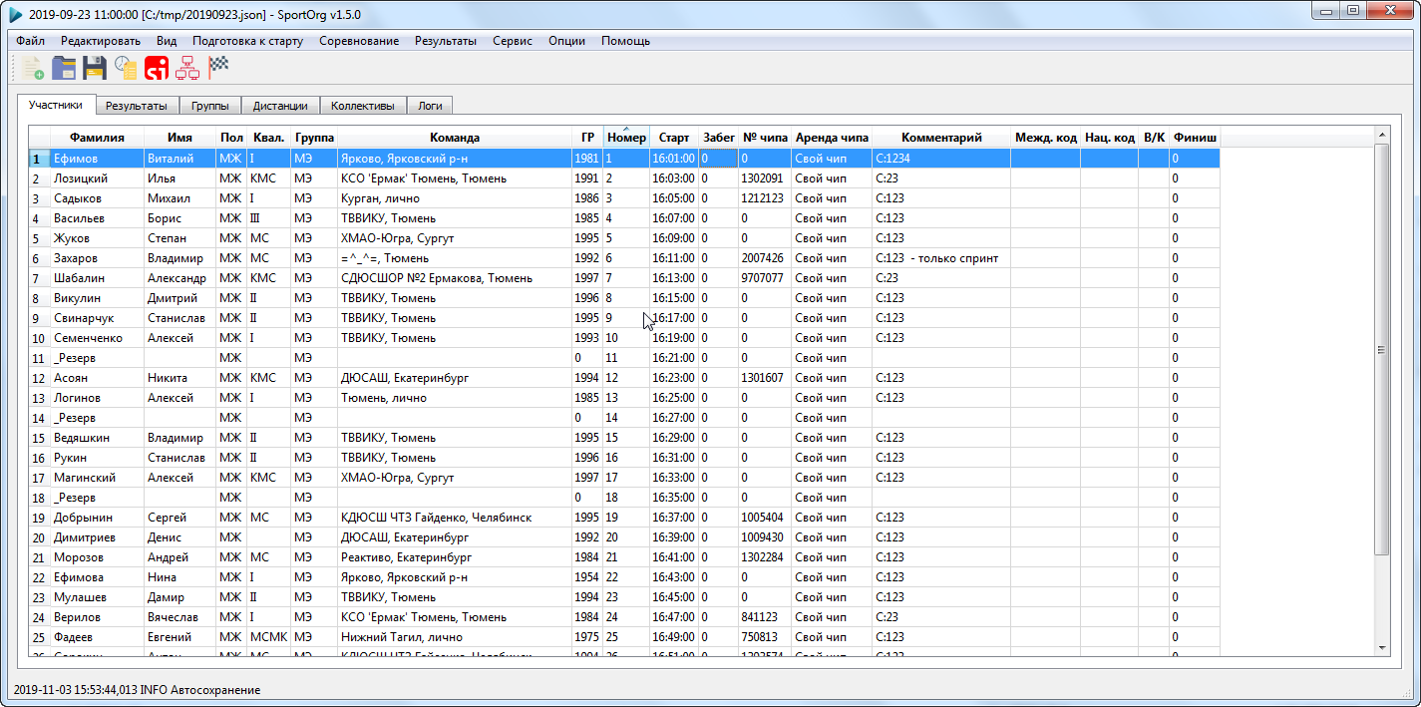Click the comment cell С:1234
The width and height of the screenshot is (1421, 707).
(941, 159)
